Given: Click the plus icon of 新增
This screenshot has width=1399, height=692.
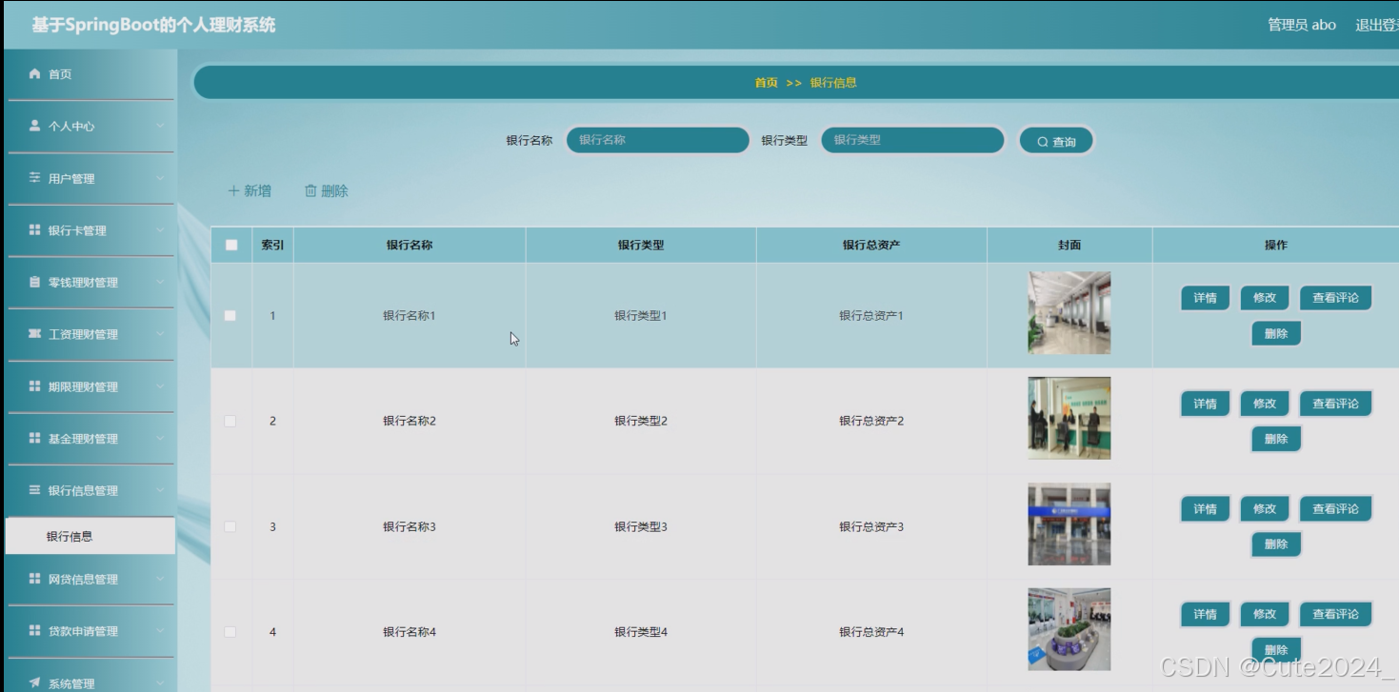Looking at the screenshot, I should 233,190.
